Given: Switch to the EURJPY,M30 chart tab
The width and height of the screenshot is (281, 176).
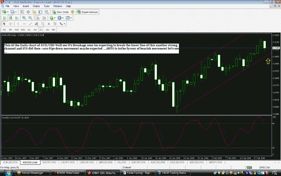Looking at the screenshot, I should tap(49, 162).
